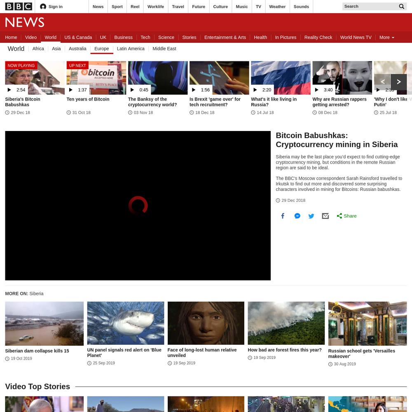The height and width of the screenshot is (412, 412).
Task: Play the Russian rappers video
Action: [x=342, y=78]
